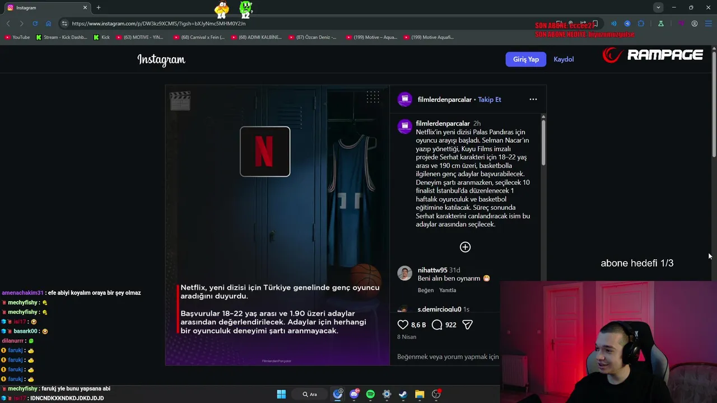Go back in browser history
This screenshot has width=717, height=403.
click(8, 24)
